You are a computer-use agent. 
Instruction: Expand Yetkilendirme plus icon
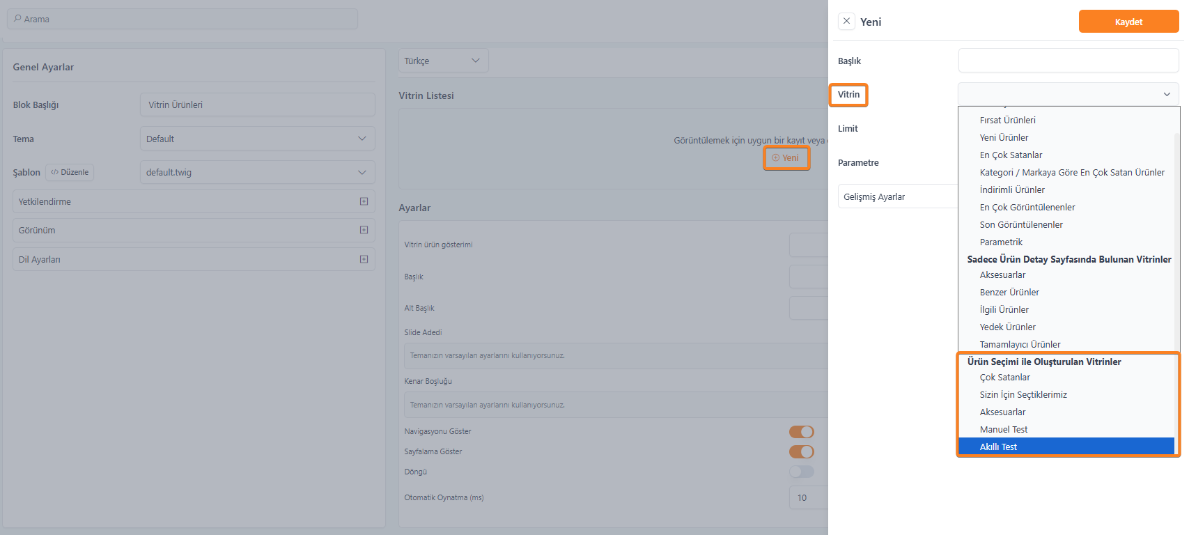364,201
